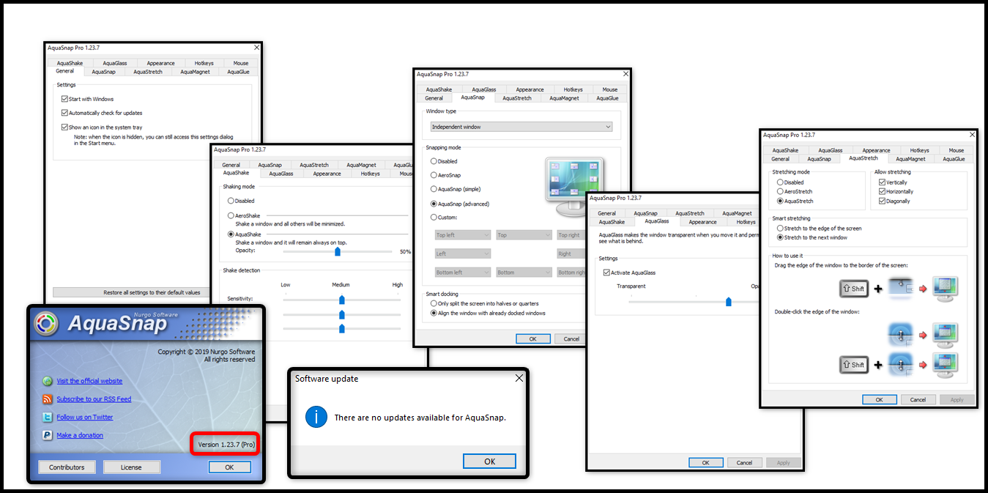The image size is (988, 493).
Task: Click OK in the Software update dialog
Action: 490,462
